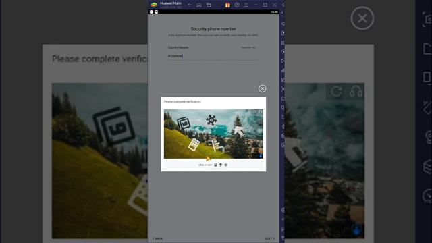Close the verification dialog with circled X
The width and height of the screenshot is (432, 243).
pos(263,88)
